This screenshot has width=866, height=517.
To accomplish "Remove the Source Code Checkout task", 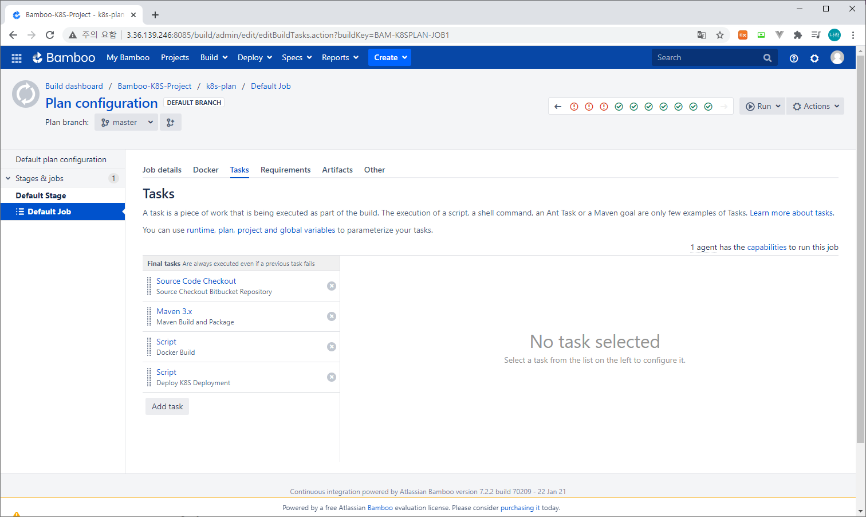I will pyautogui.click(x=332, y=286).
